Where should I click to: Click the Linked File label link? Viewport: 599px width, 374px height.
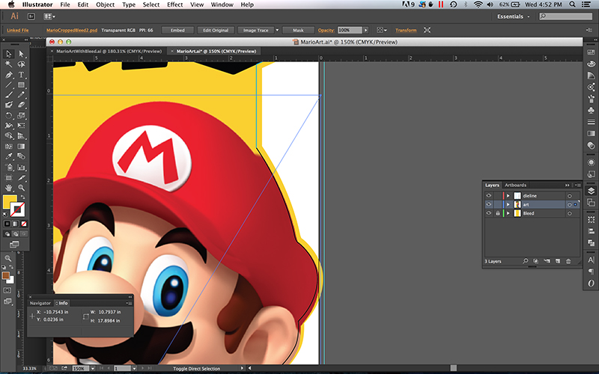pyautogui.click(x=17, y=30)
